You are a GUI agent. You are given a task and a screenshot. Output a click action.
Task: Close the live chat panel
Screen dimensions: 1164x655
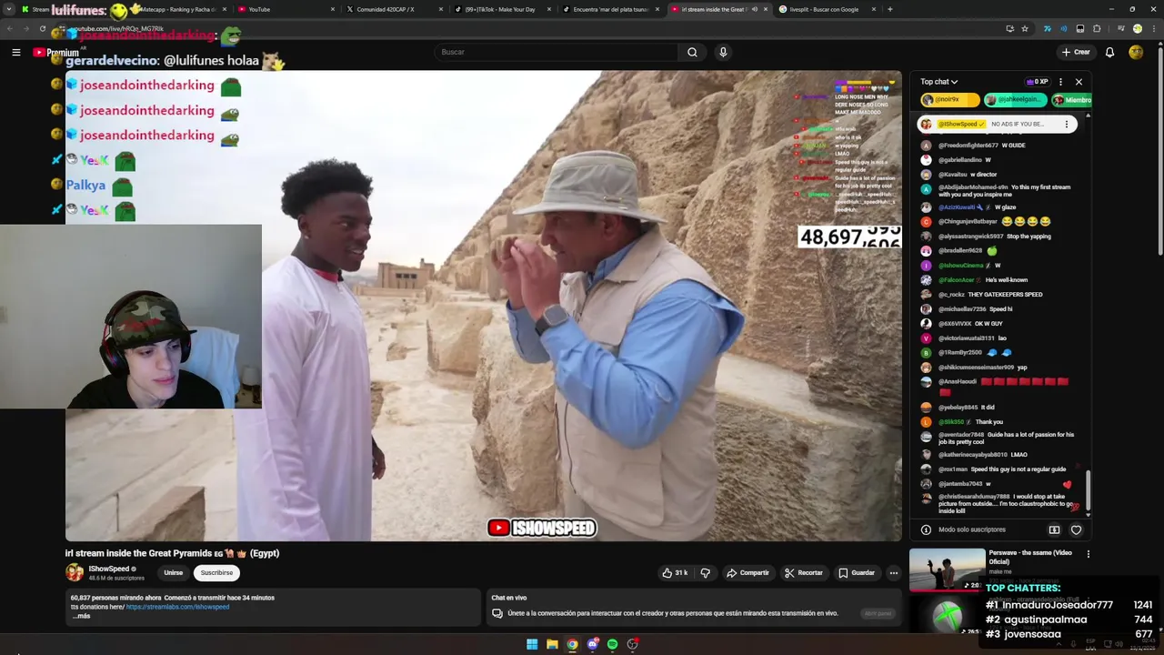[1079, 82]
